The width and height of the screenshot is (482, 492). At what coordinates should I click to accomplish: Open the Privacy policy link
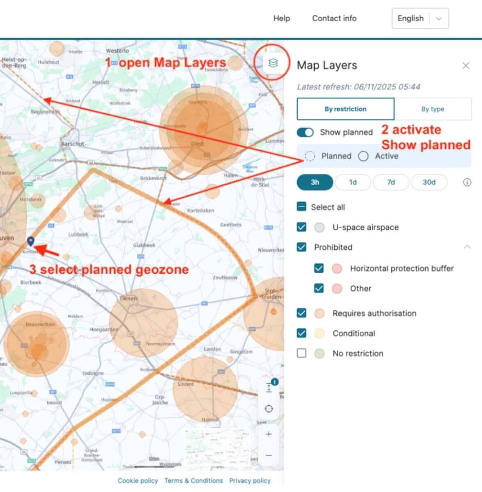(x=250, y=481)
